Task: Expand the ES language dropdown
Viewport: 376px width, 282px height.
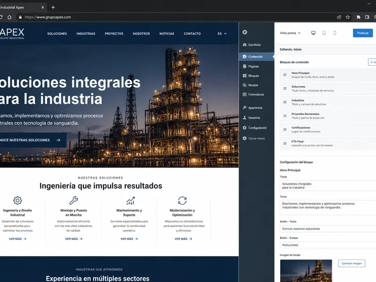Action: point(222,33)
